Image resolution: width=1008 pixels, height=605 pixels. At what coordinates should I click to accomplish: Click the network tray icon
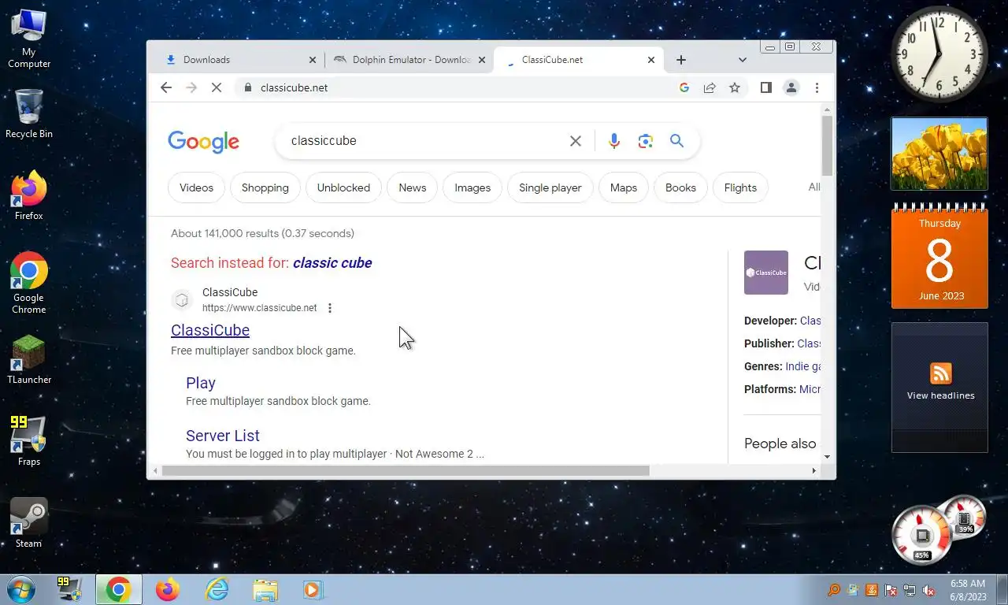click(x=910, y=590)
